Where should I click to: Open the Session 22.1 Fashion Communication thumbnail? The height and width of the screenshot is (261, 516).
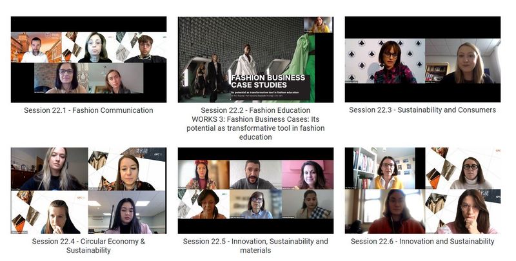click(88, 59)
